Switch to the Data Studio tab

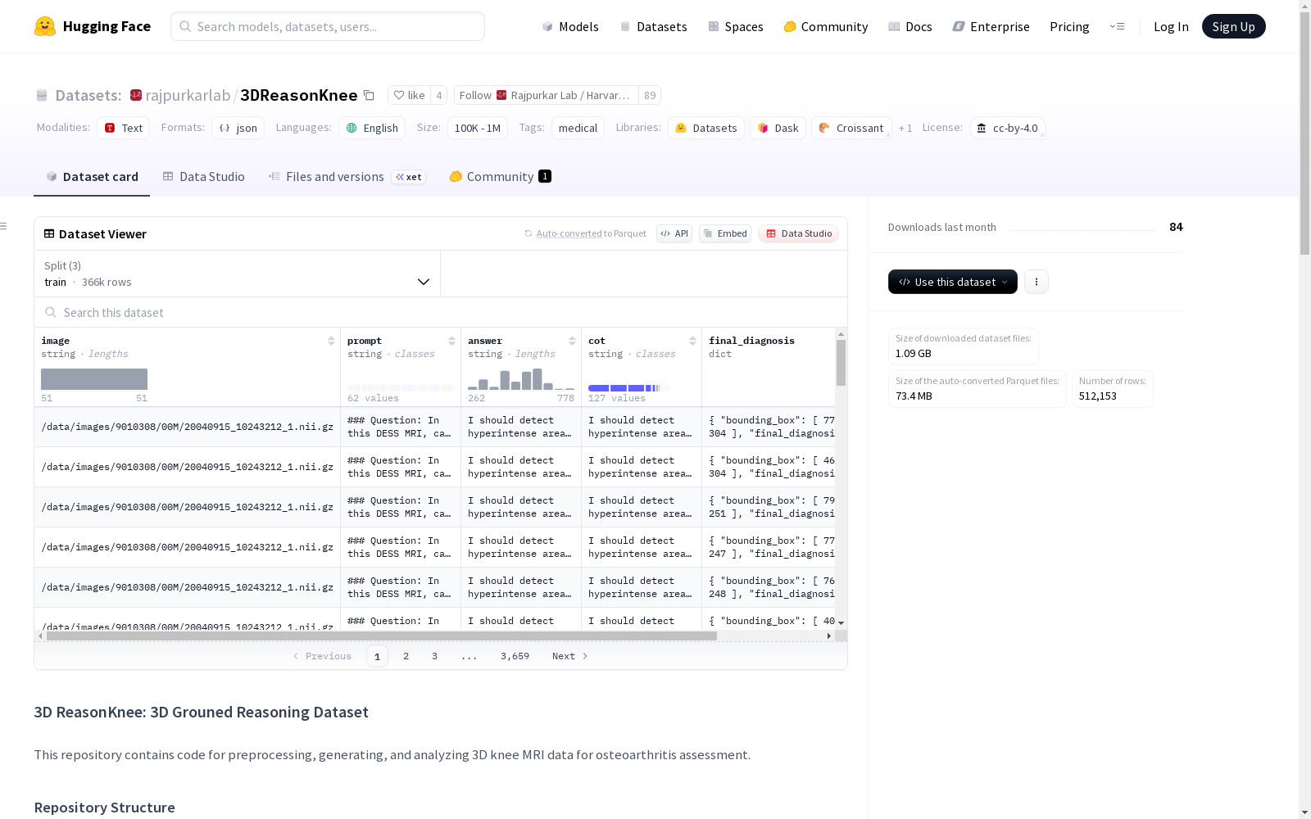pyautogui.click(x=204, y=176)
